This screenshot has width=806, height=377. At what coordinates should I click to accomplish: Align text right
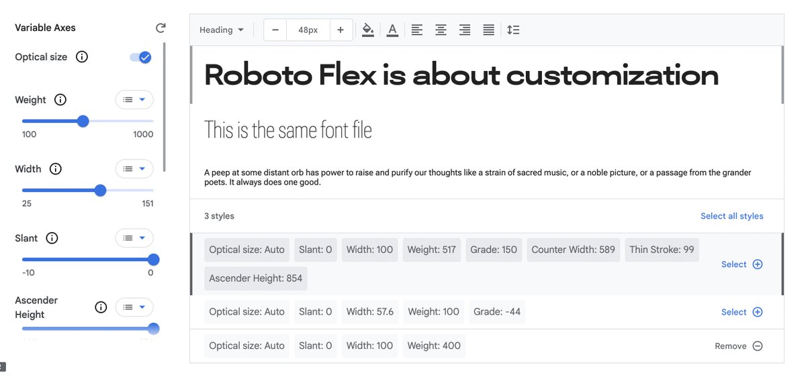(465, 30)
